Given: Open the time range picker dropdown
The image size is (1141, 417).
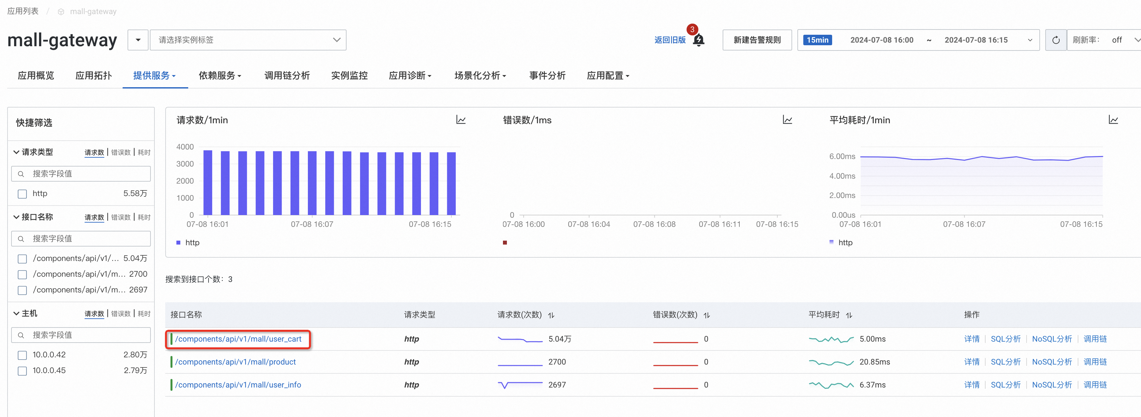Looking at the screenshot, I should pos(918,40).
